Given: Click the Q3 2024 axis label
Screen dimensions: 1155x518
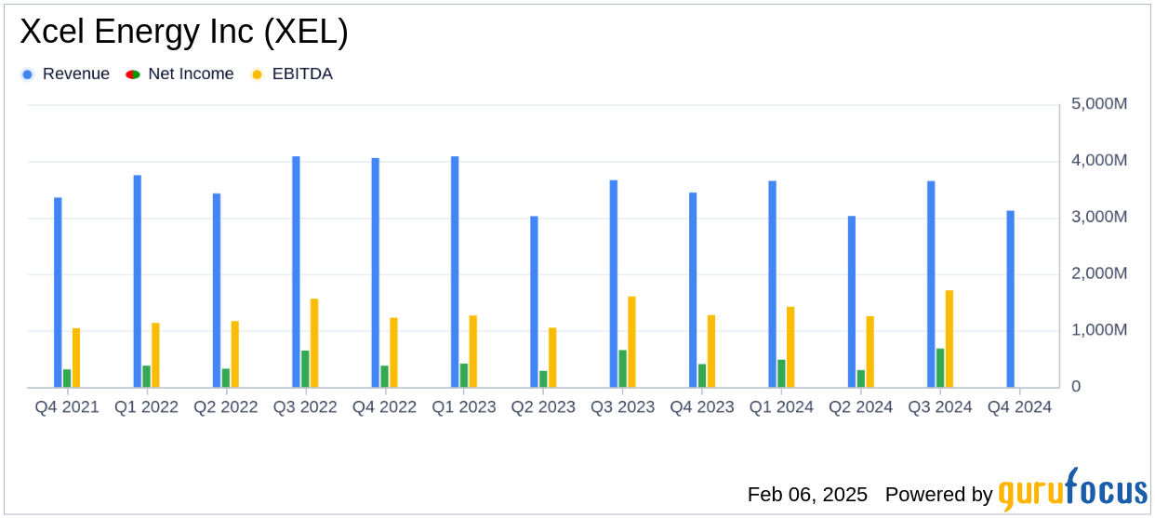Looking at the screenshot, I should click(x=940, y=407).
